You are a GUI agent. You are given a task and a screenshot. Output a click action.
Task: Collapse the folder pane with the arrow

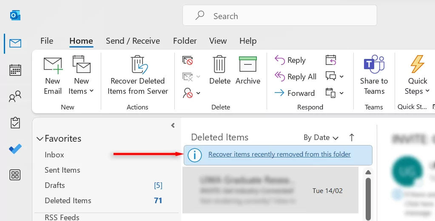173,126
